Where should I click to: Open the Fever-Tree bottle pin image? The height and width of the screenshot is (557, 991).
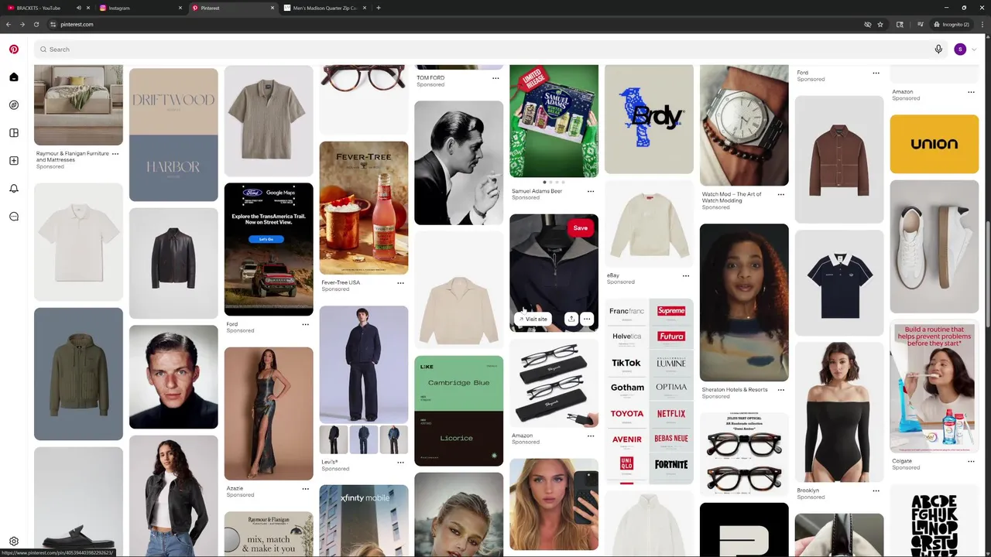pyautogui.click(x=364, y=207)
